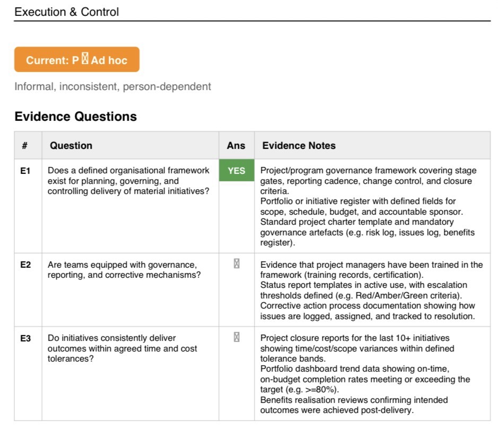Click the orange Current: Ad hoc badge
This screenshot has height=429, width=498.
(x=77, y=59)
